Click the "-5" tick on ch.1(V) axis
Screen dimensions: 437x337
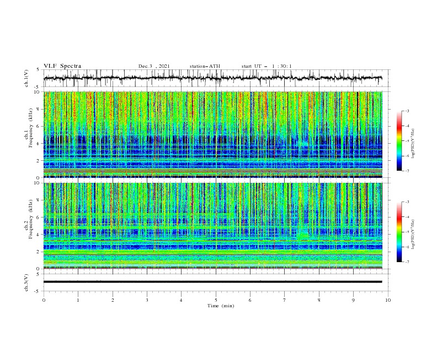(x=37, y=87)
